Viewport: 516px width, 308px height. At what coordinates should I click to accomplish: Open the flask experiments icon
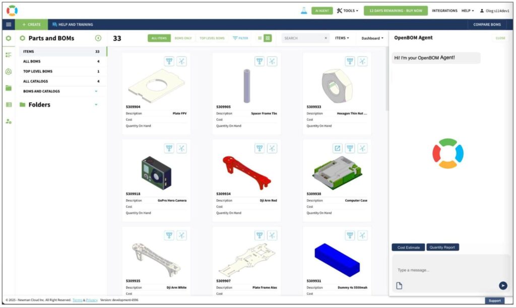[304, 11]
